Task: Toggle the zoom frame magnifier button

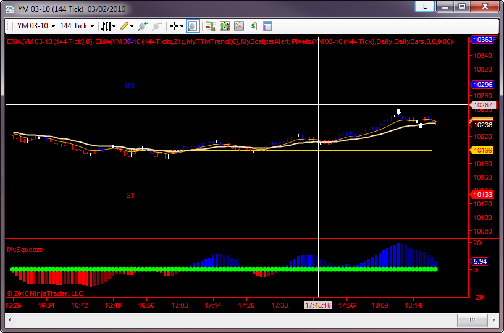Action: pyautogui.click(x=193, y=26)
